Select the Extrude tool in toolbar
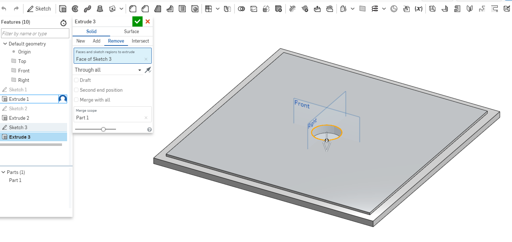Screen dimensions: 512x242 (x=63, y=9)
